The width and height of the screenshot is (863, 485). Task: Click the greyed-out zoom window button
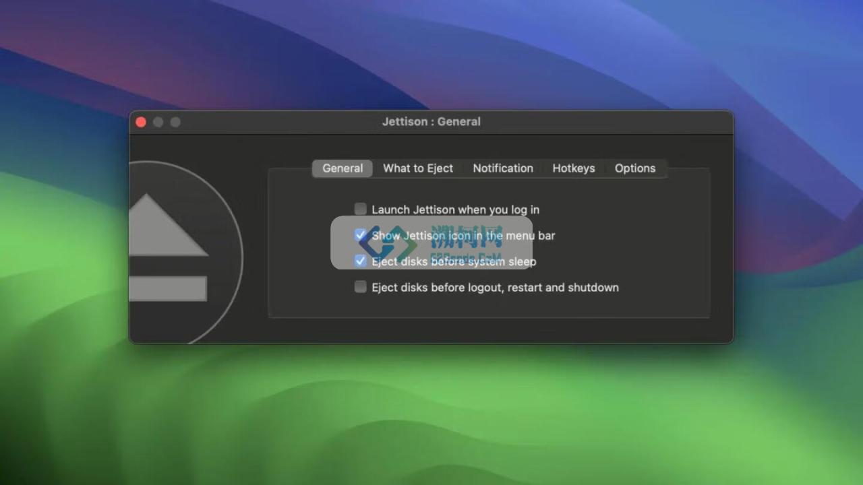click(x=175, y=122)
